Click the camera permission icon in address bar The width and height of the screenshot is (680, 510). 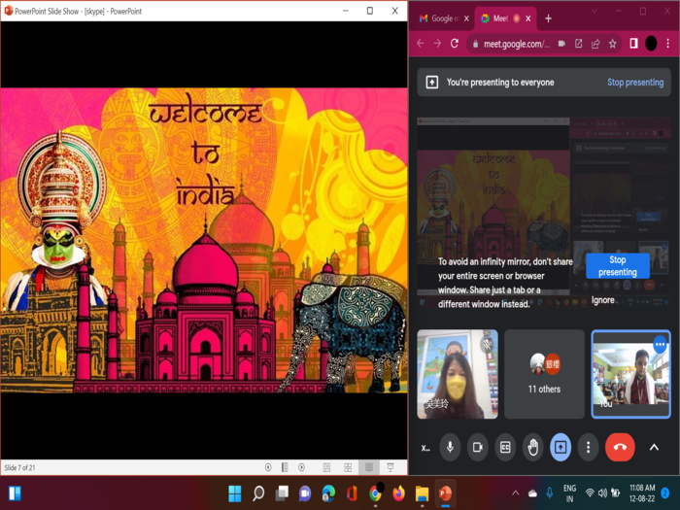click(561, 44)
